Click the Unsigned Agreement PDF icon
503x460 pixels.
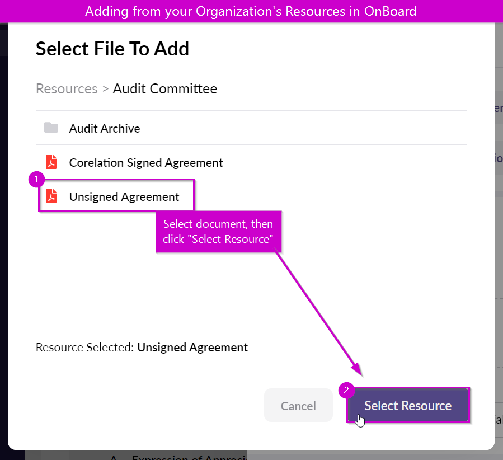click(x=51, y=196)
